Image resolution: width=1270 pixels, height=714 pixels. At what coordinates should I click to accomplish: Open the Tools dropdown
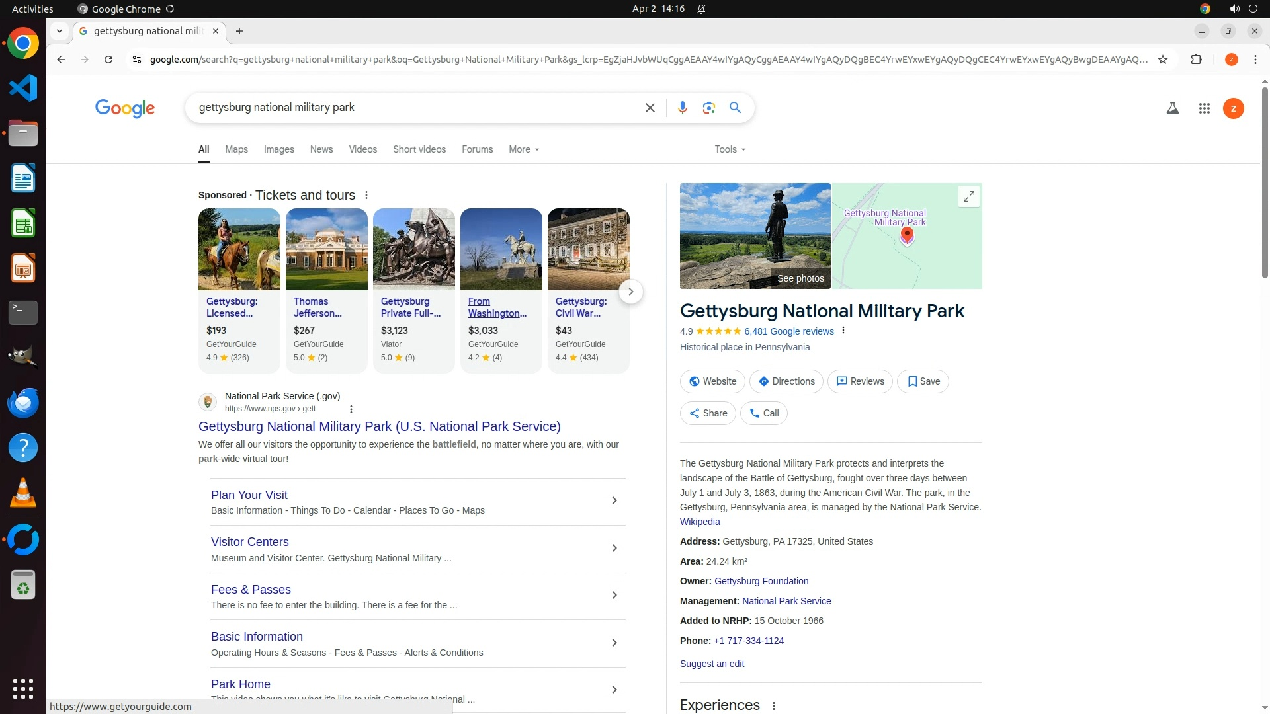[x=730, y=149]
